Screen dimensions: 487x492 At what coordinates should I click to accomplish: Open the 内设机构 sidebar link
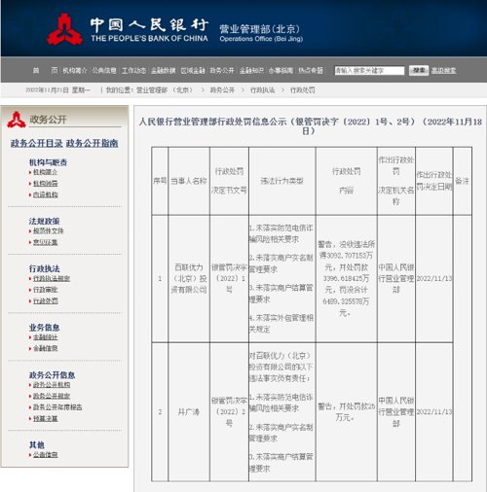[x=46, y=194]
